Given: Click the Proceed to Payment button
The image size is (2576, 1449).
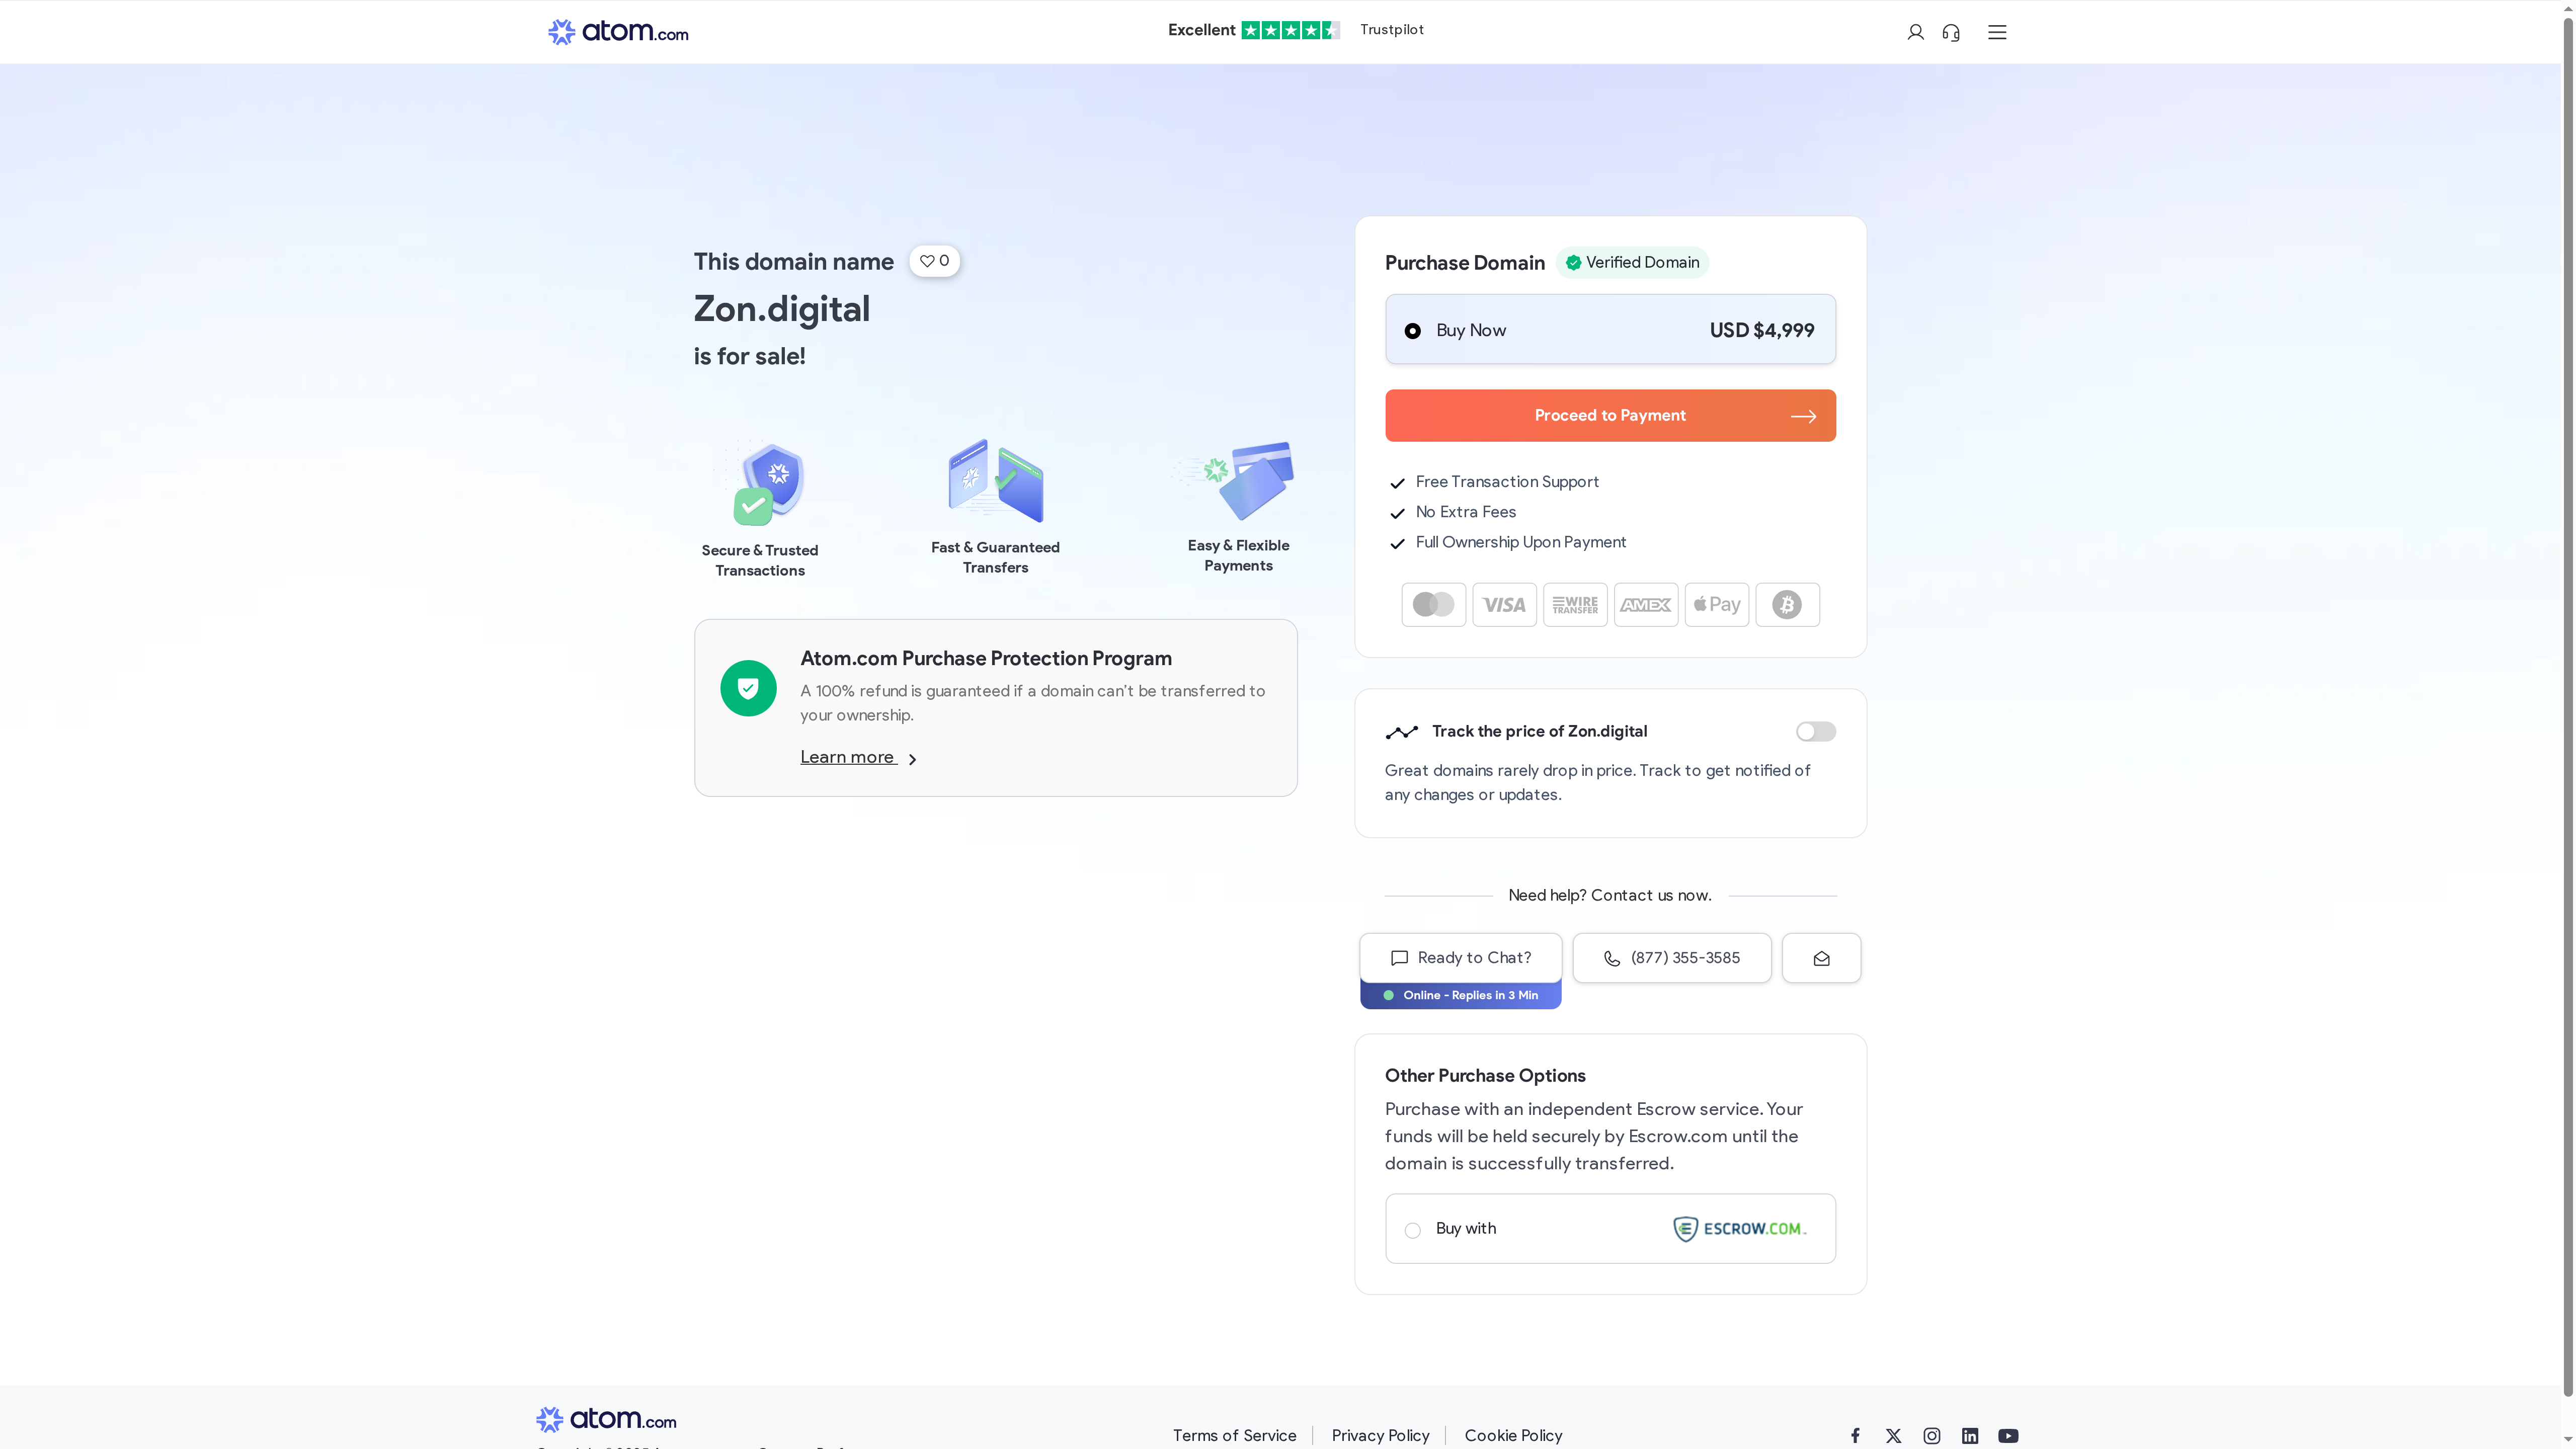Looking at the screenshot, I should coord(1609,415).
